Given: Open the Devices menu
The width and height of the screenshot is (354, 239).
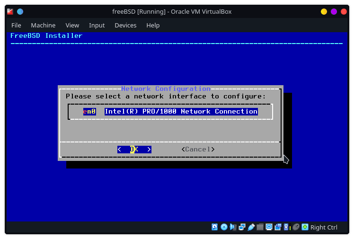Looking at the screenshot, I should (x=125, y=25).
